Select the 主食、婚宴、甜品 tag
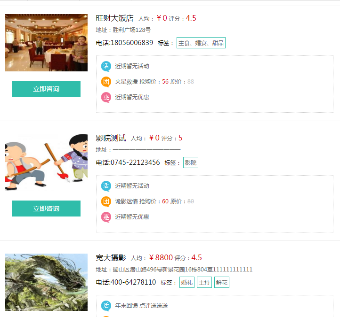Viewport: 340px width, 317px height. (x=201, y=43)
